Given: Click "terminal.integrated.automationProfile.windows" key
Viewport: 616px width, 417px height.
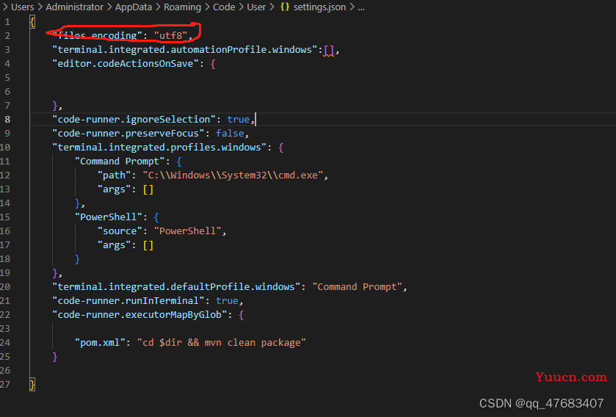Looking at the screenshot, I should coord(184,50).
